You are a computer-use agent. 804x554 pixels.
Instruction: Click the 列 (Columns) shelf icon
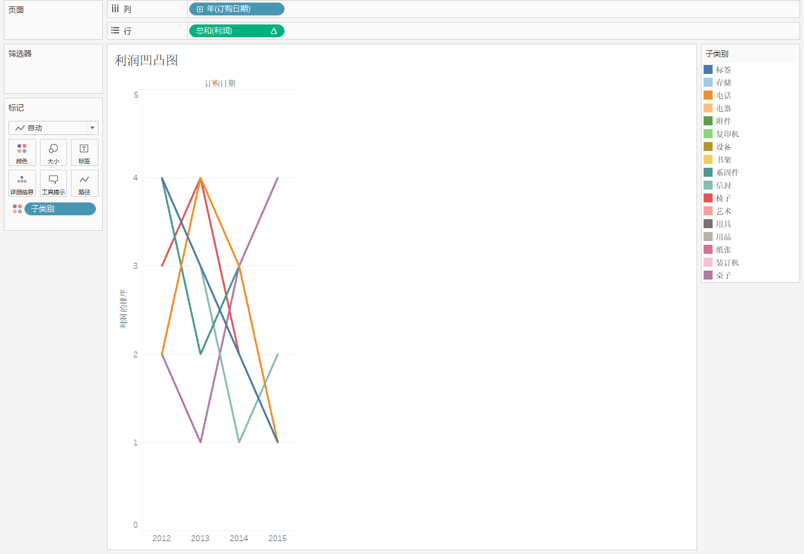click(x=115, y=9)
